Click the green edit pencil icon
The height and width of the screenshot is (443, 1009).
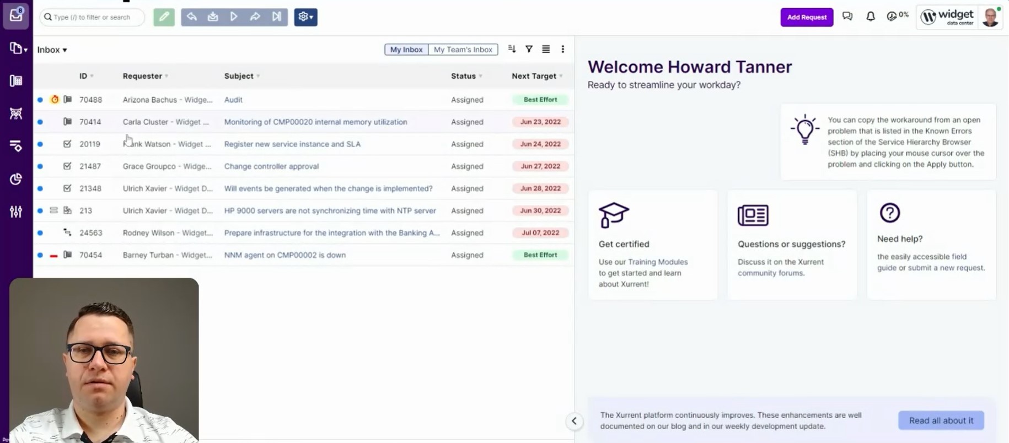pyautogui.click(x=164, y=17)
